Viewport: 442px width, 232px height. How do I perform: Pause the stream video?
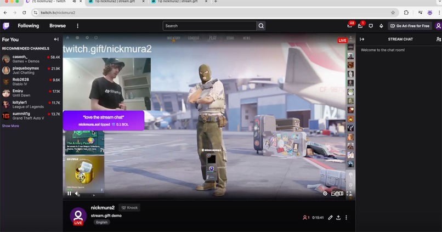[69, 194]
